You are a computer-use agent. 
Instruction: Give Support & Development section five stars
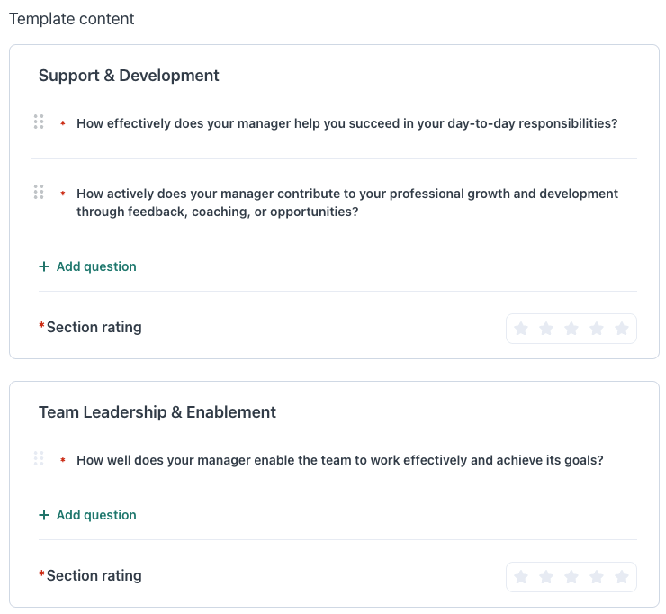click(x=622, y=329)
